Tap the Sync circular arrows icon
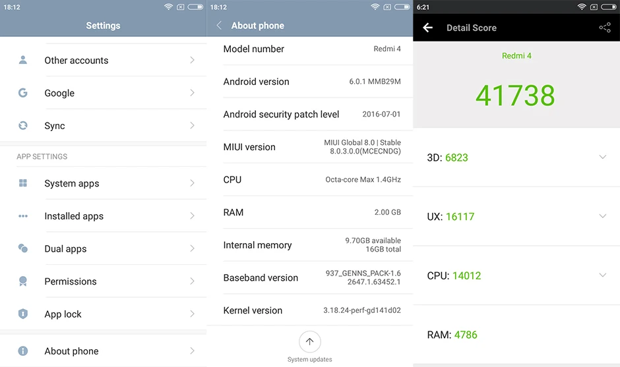This screenshot has width=620, height=367. click(x=23, y=125)
